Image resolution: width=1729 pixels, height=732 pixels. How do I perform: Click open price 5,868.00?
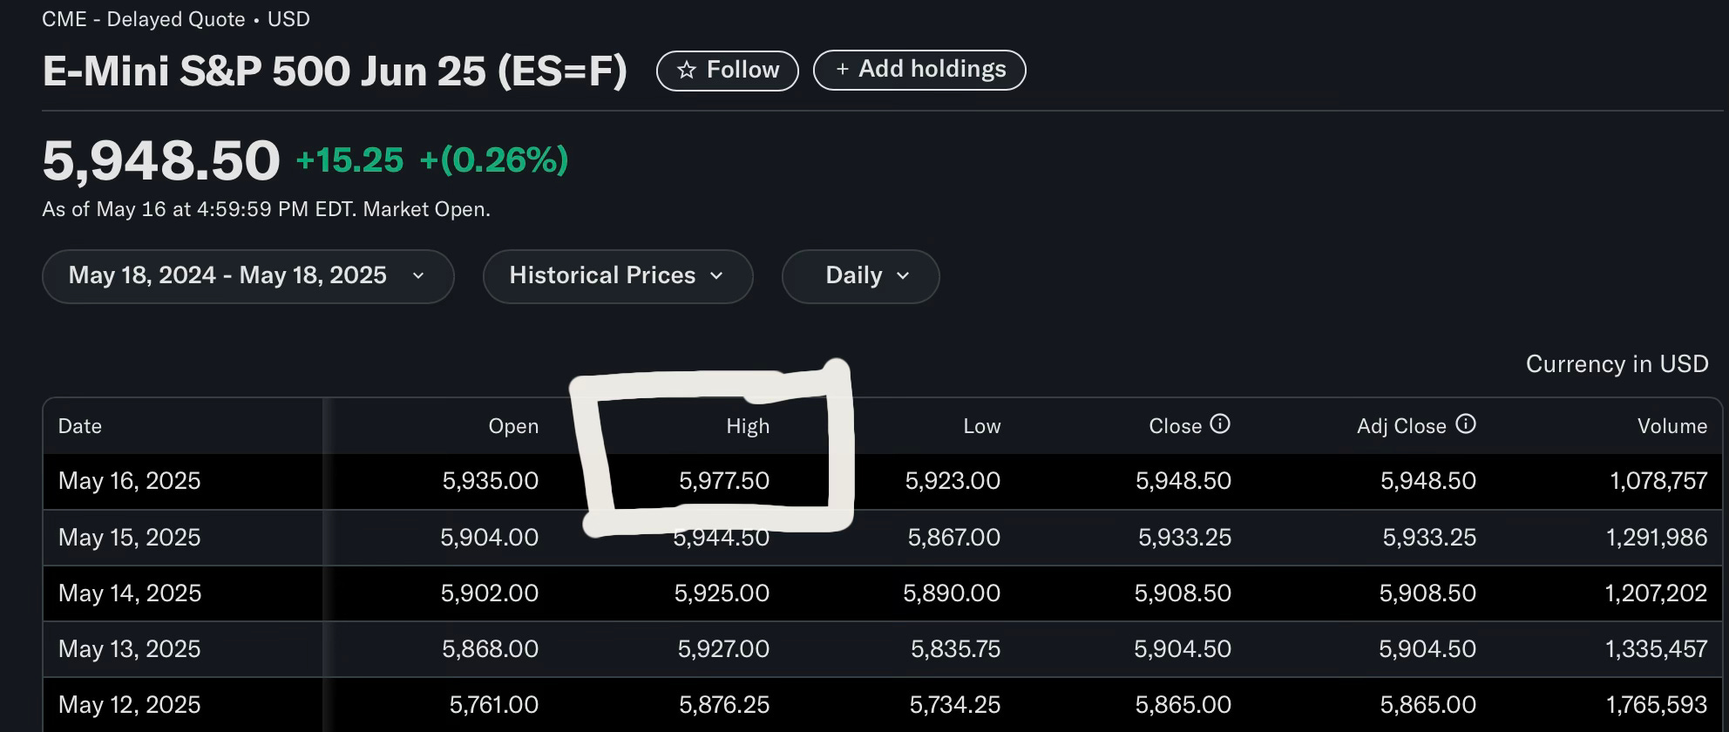490,649
